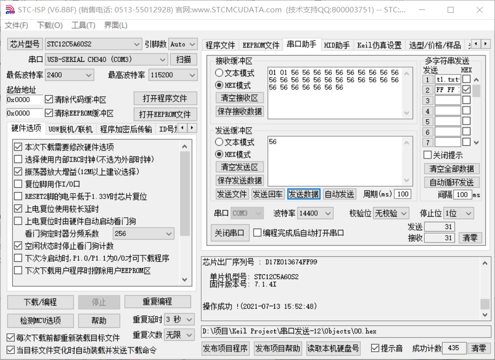Screen dimensions: 495x360
Task: Open the U8W脱机/联机 tab
Action: [x=71, y=129]
